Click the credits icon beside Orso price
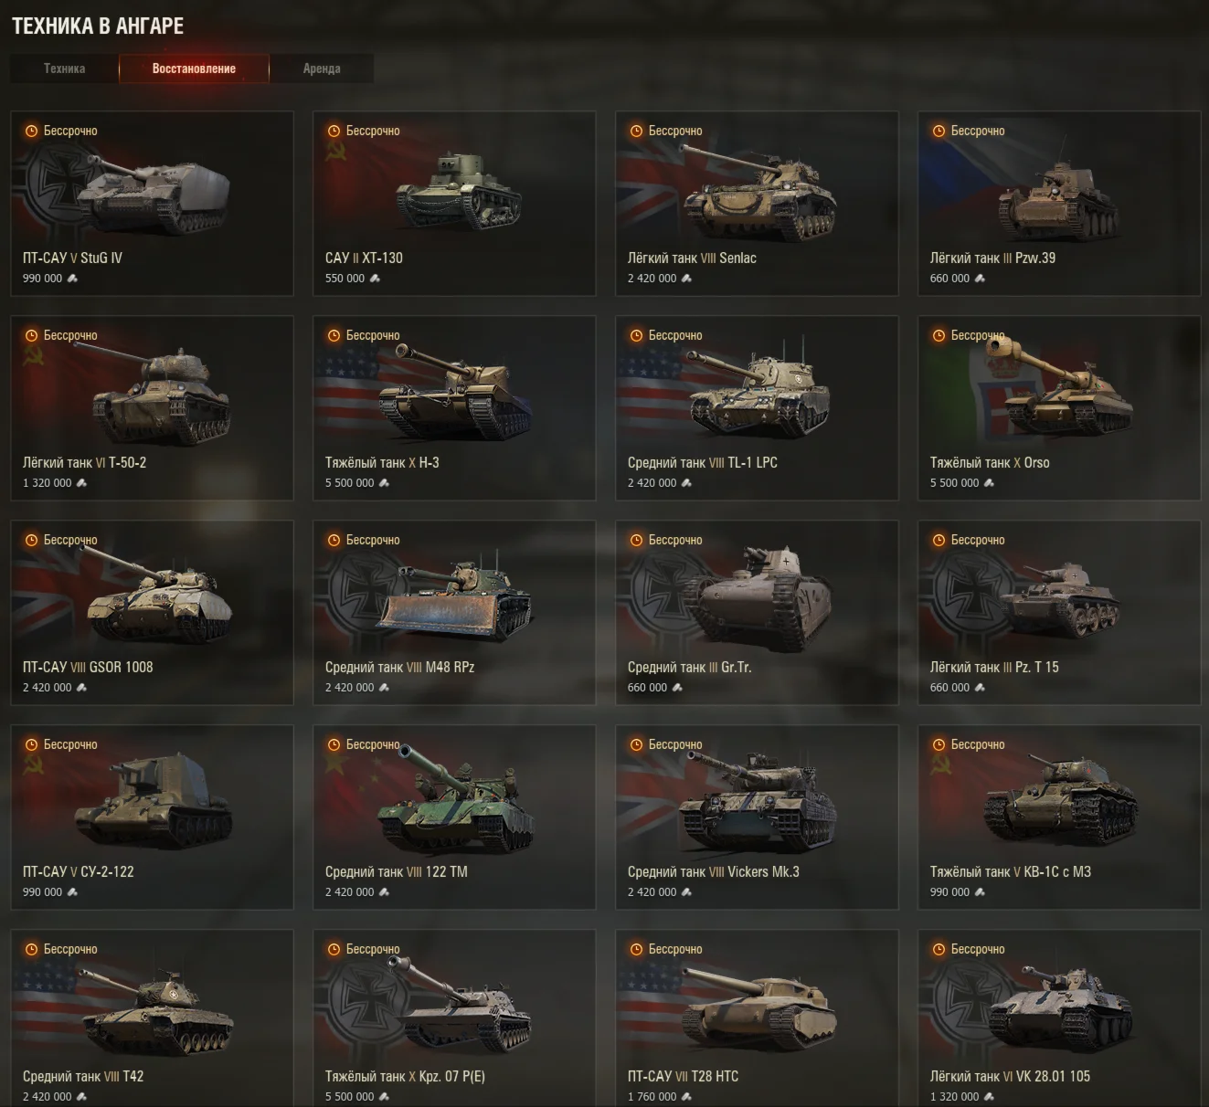The image size is (1209, 1107). click(989, 483)
